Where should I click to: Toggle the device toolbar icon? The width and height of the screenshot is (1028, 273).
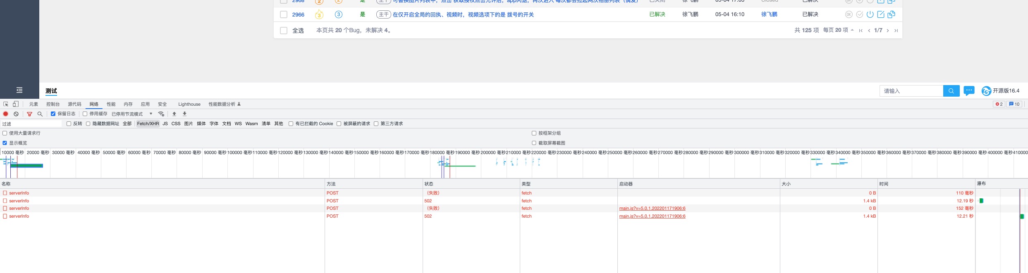click(16, 104)
